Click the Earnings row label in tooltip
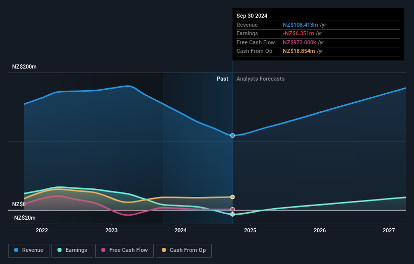Screen dimensions: 414x264 click(x=247, y=33)
